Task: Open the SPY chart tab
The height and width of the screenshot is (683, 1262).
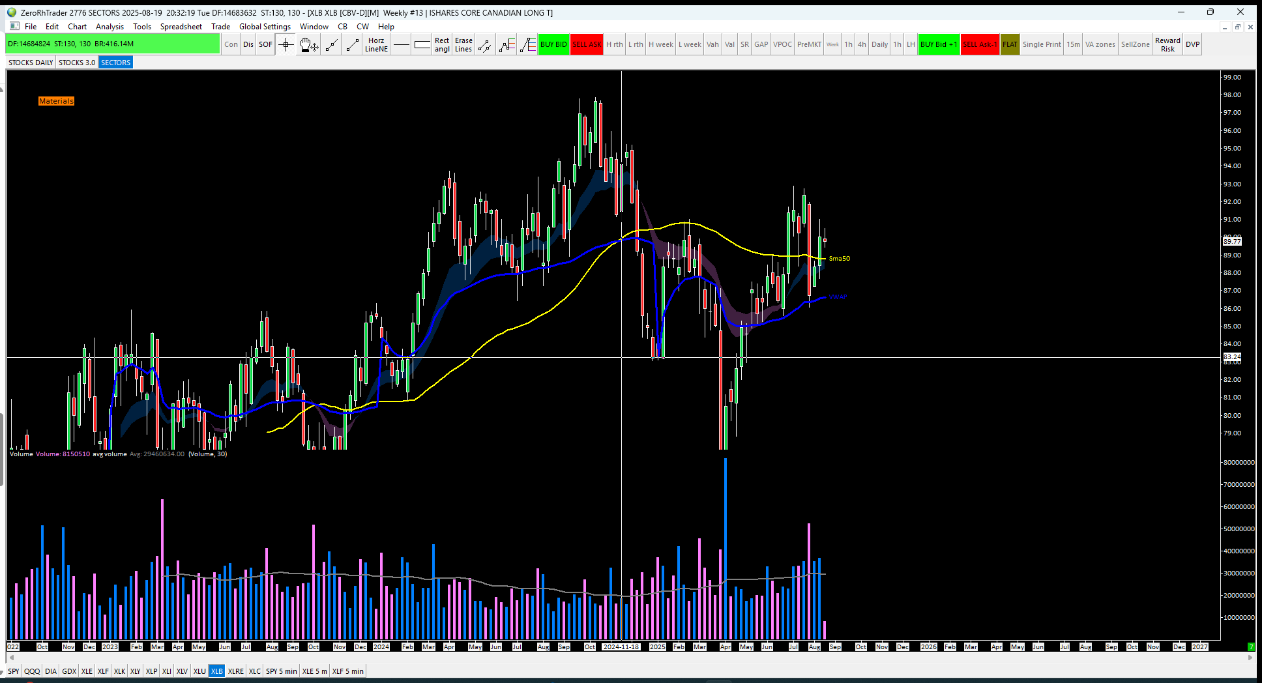Action: point(14,671)
